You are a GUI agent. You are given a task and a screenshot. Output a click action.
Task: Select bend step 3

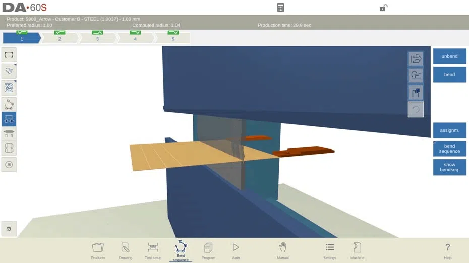click(97, 37)
